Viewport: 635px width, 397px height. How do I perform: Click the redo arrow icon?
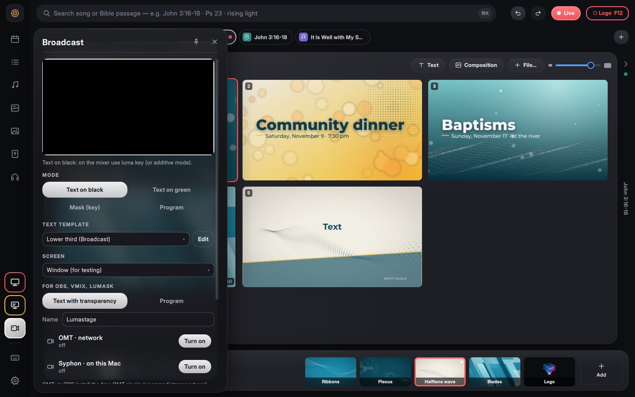[538, 13]
